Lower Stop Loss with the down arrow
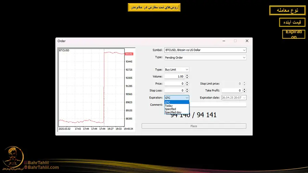Screen dimensions: 308x173 tap(187, 92)
